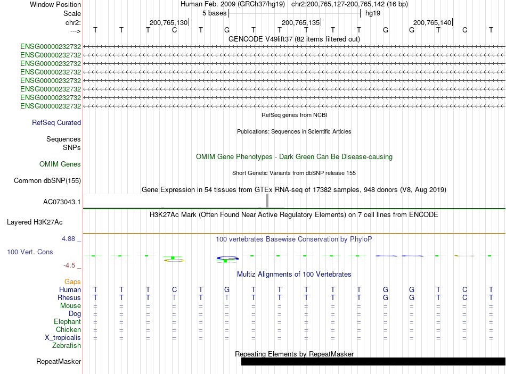The width and height of the screenshot is (506, 374).
Task: Click the ---> sequence direction arrow label
Action: (76, 31)
